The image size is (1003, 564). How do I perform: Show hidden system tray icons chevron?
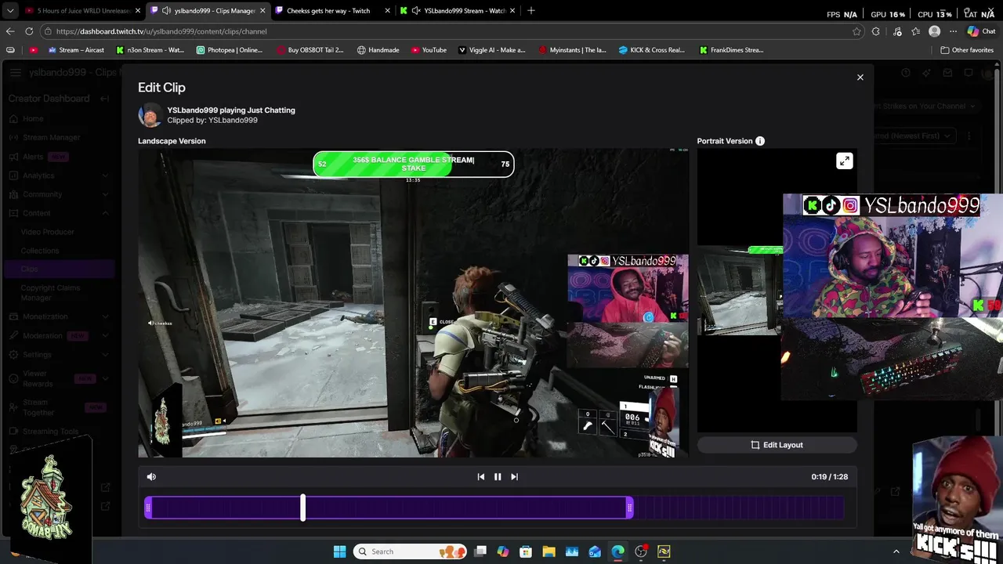896,551
